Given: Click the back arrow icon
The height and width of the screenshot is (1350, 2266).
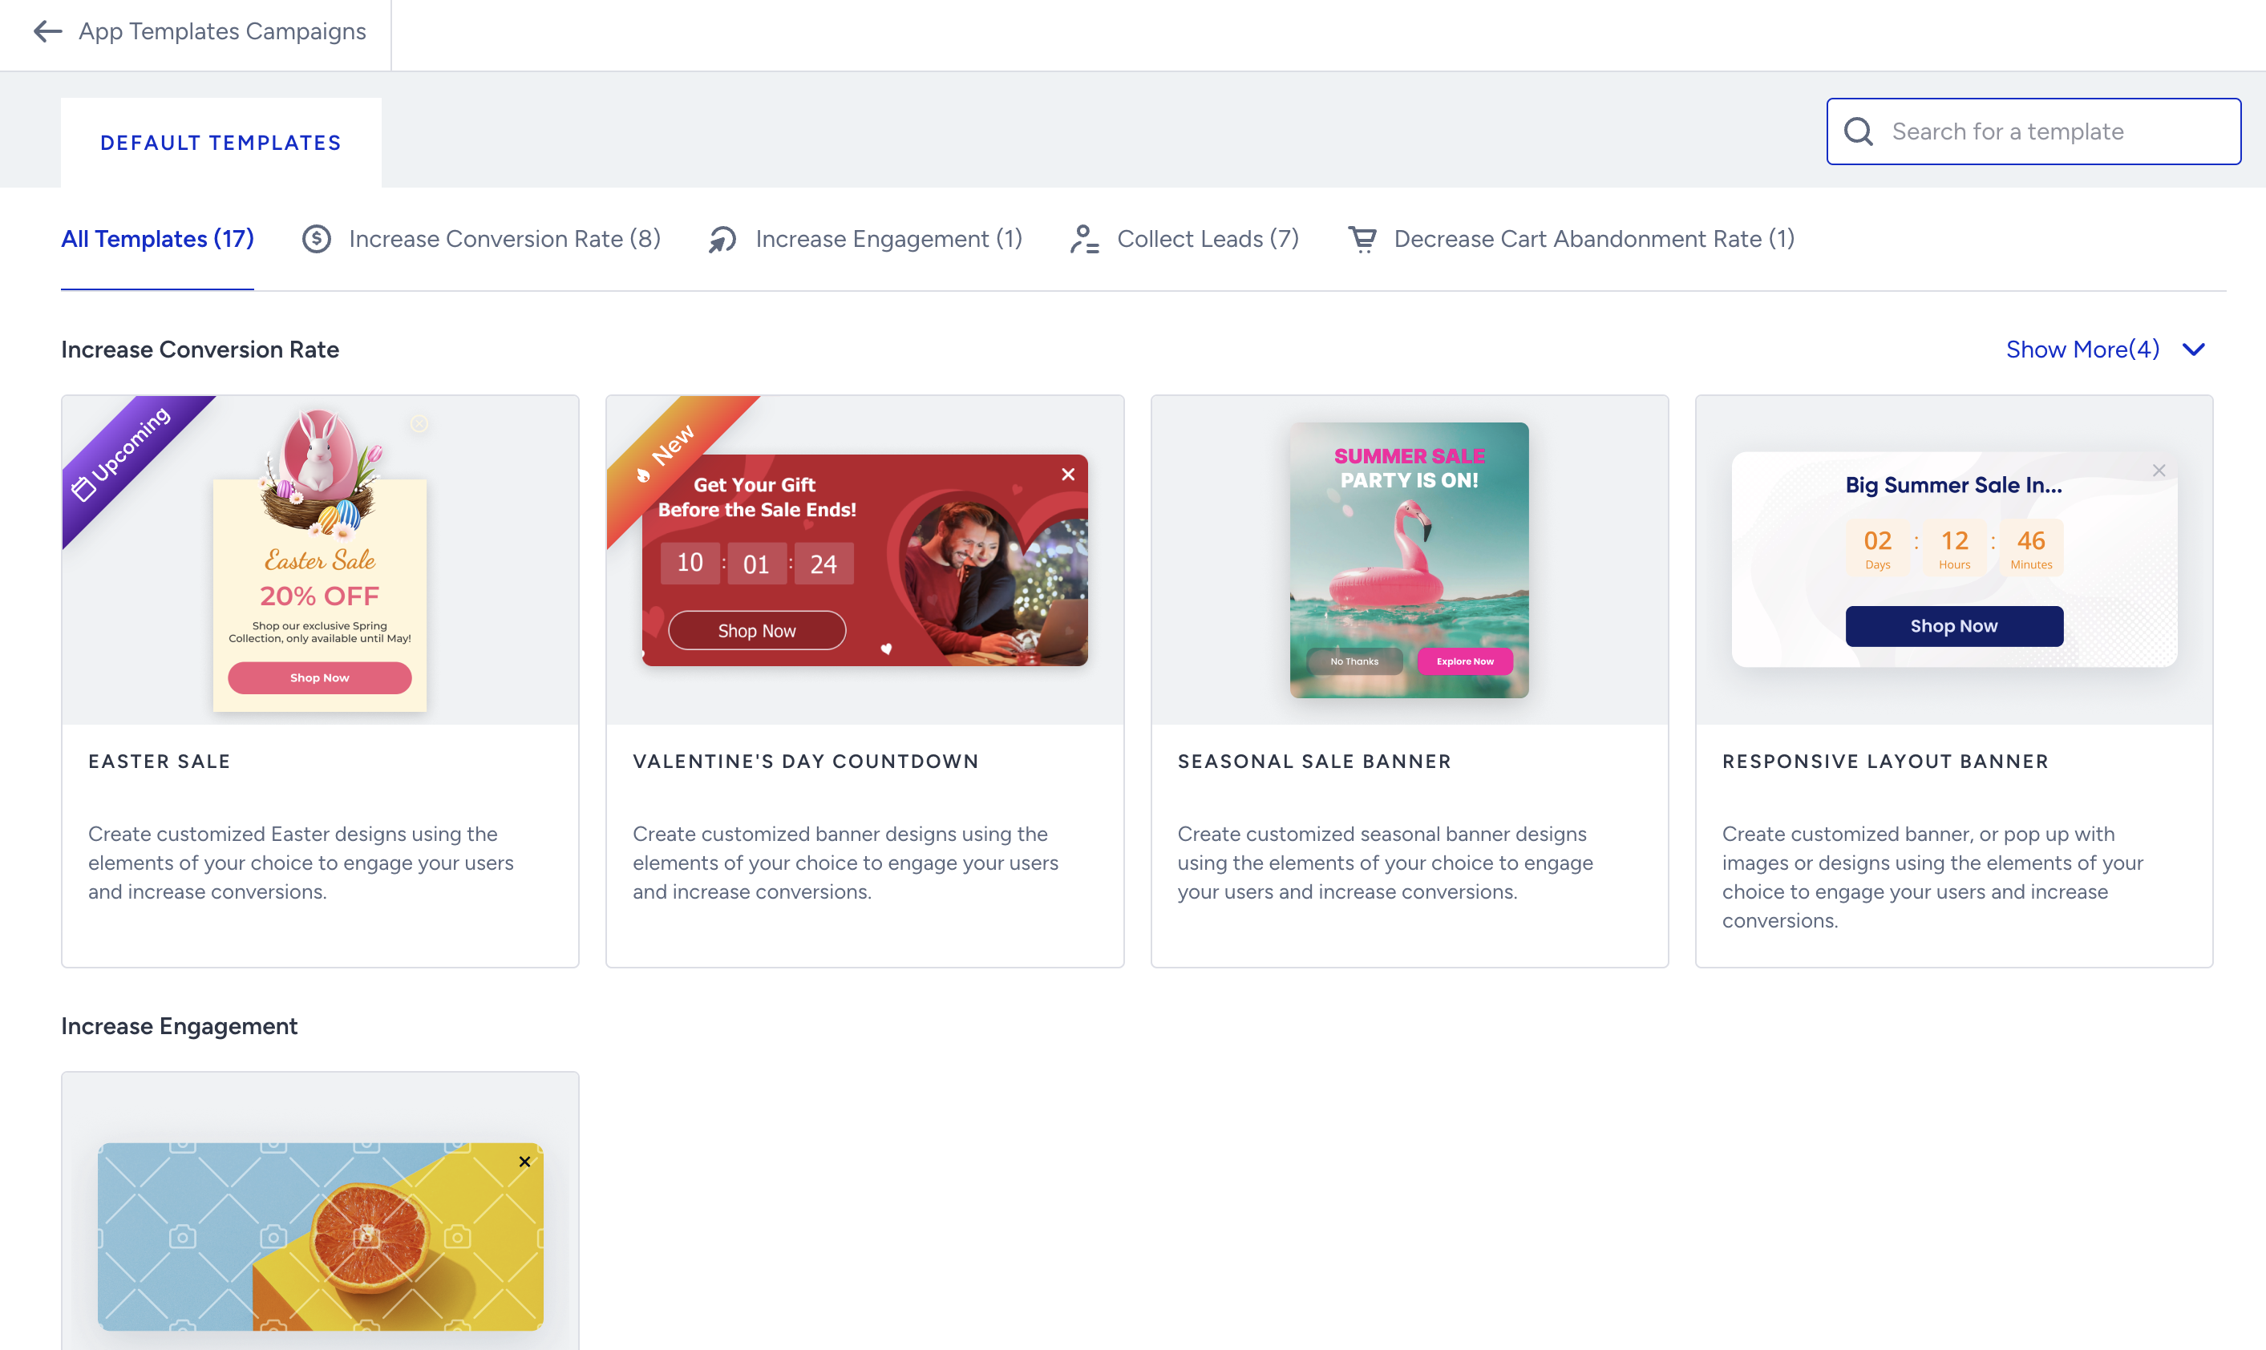Looking at the screenshot, I should point(47,32).
